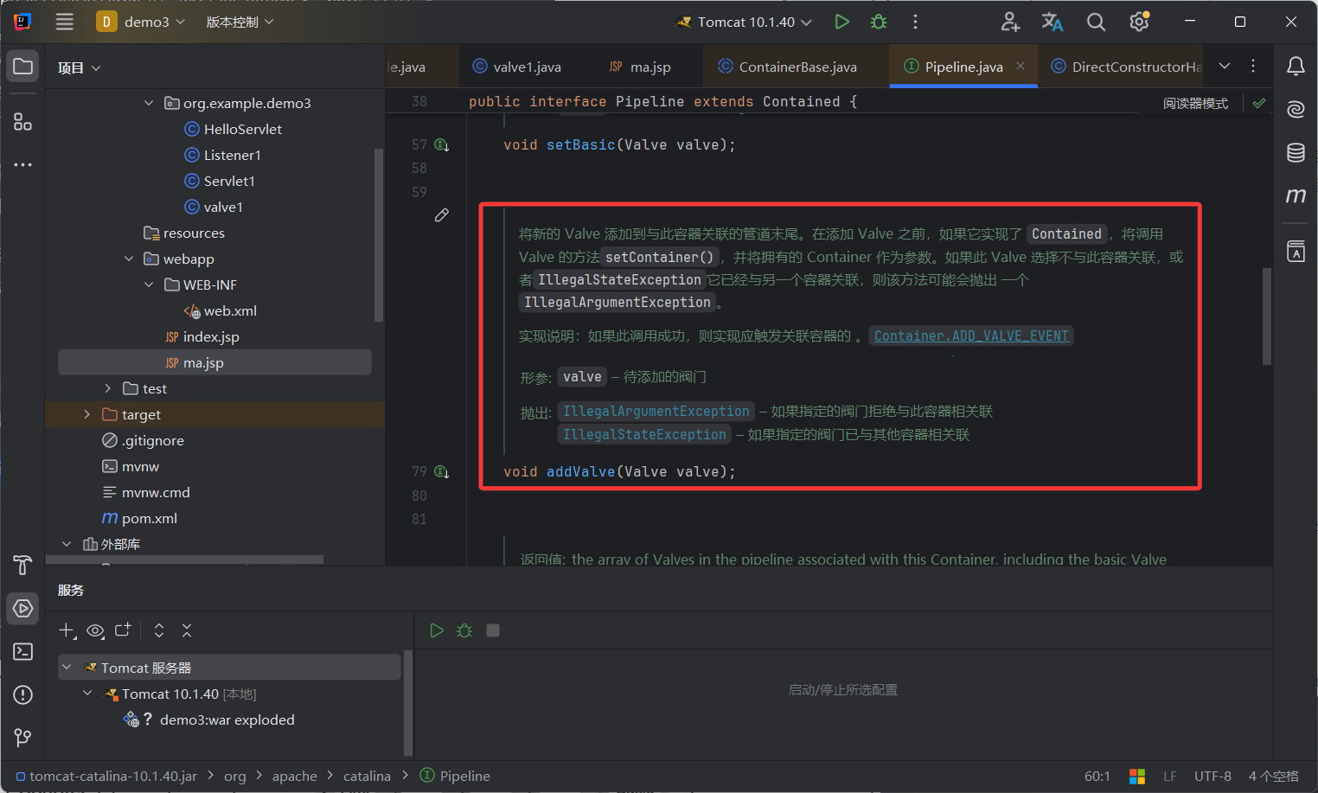1318x793 pixels.
Task: Open the Database tool window
Action: pos(1296,153)
